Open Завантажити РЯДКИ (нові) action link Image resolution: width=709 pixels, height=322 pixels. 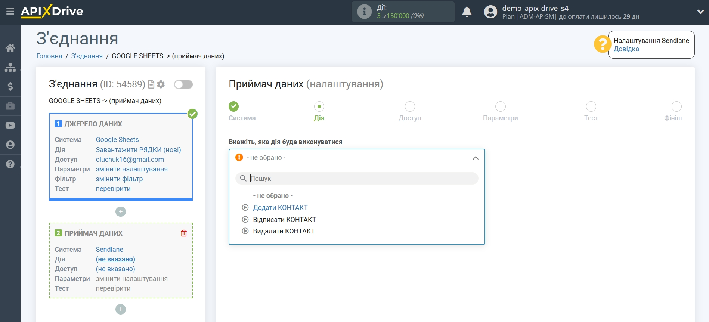coord(138,150)
